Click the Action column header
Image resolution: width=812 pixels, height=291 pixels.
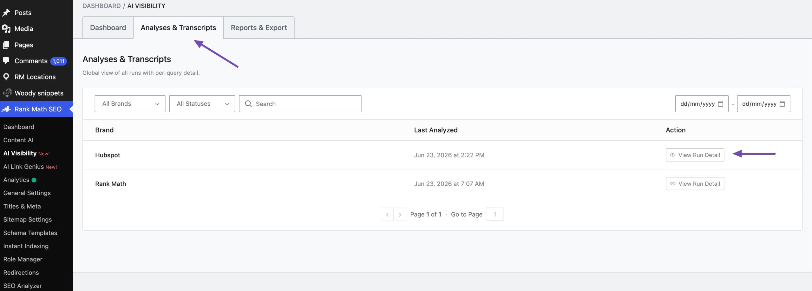coord(676,130)
